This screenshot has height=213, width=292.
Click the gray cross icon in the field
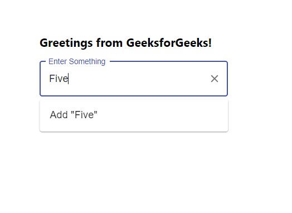click(215, 79)
